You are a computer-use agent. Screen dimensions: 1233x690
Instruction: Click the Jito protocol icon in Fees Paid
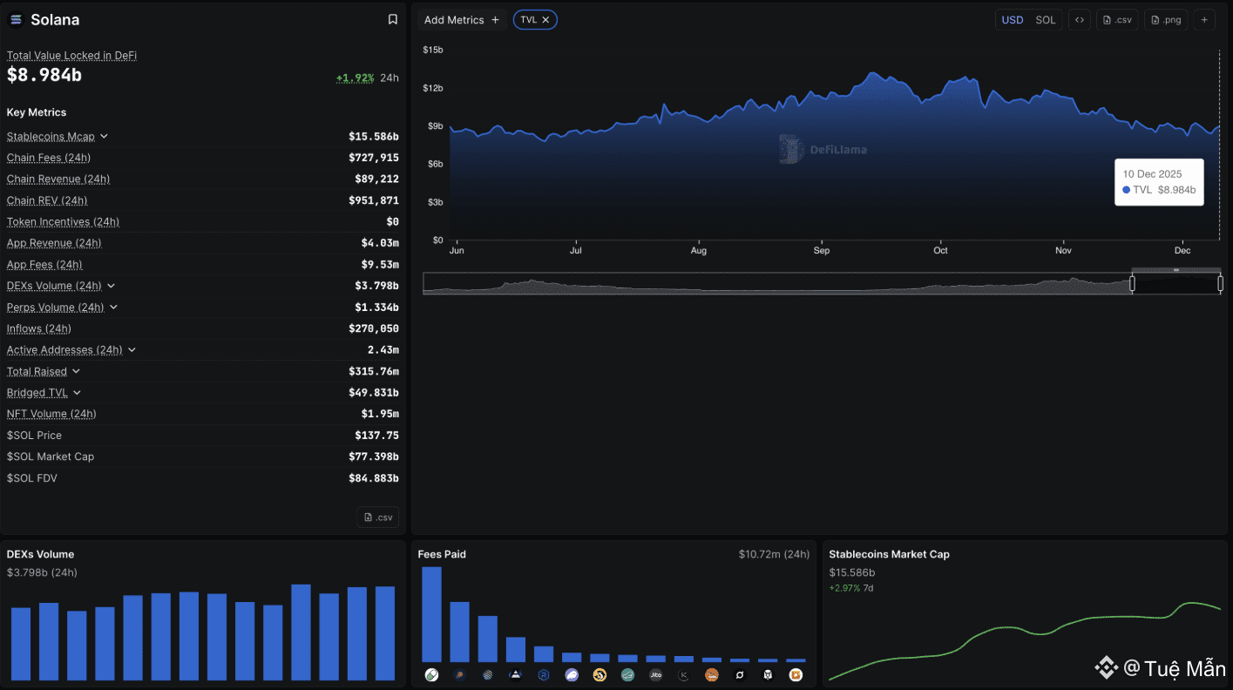(655, 675)
